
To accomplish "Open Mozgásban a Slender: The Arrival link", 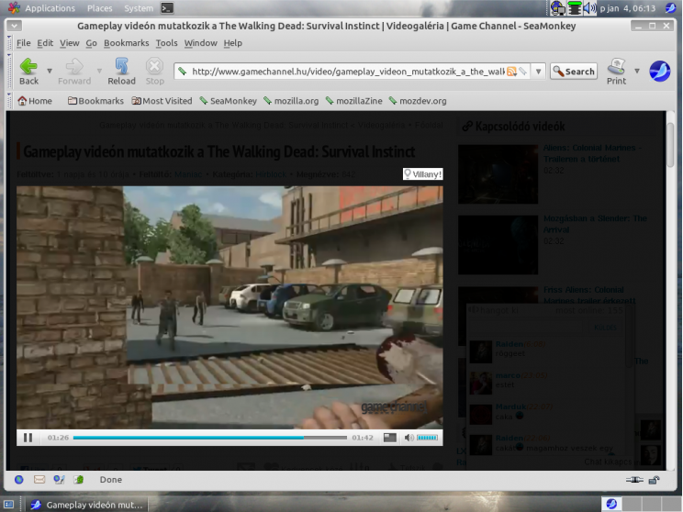I will pyautogui.click(x=595, y=224).
